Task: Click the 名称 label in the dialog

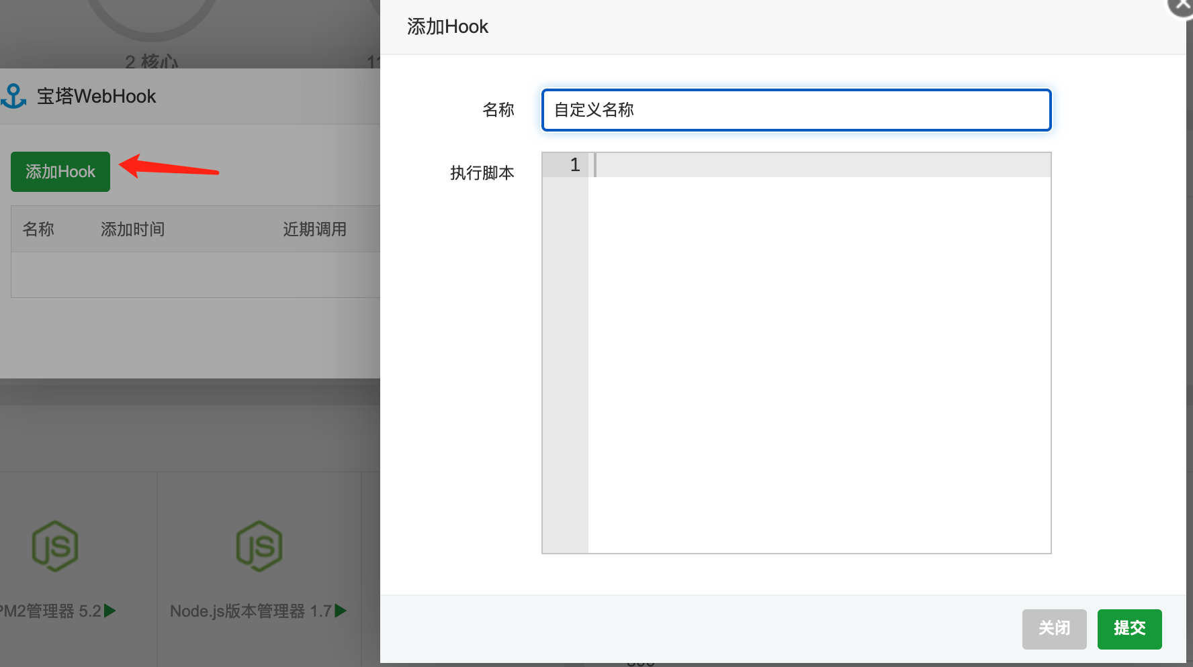Action: click(498, 110)
